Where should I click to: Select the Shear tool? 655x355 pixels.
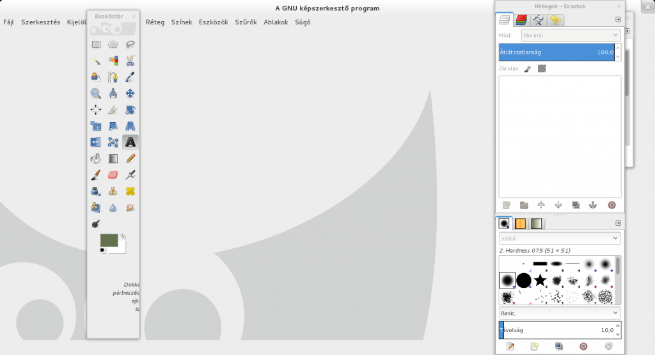tap(113, 126)
